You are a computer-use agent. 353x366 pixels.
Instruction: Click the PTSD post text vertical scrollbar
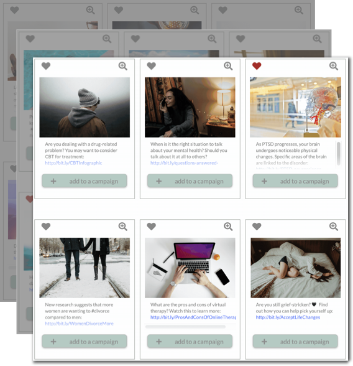(x=338, y=153)
